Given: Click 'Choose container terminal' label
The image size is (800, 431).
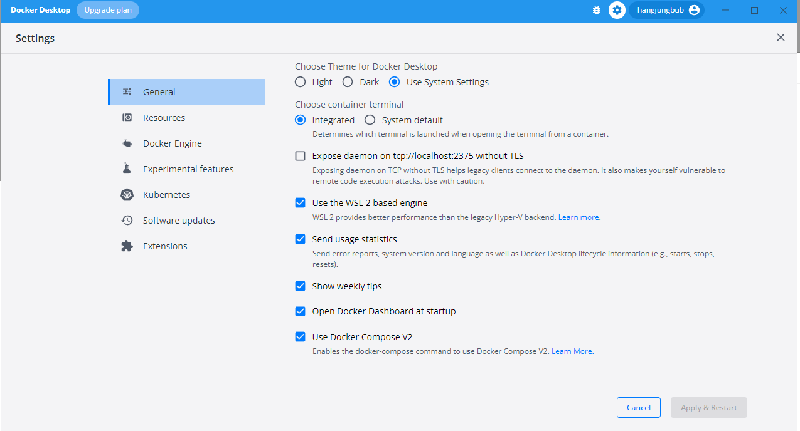Looking at the screenshot, I should click(x=349, y=104).
